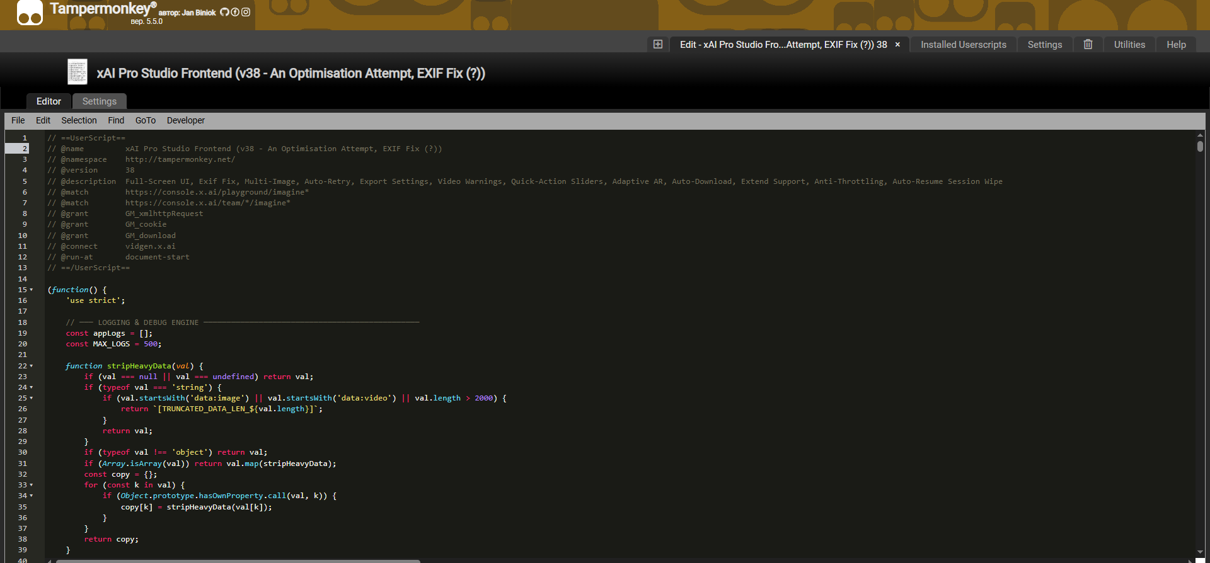Image resolution: width=1210 pixels, height=563 pixels.
Task: Click the @version value '38'
Action: (x=130, y=170)
